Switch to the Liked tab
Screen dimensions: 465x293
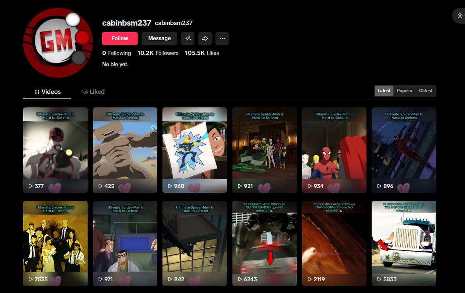tap(93, 92)
